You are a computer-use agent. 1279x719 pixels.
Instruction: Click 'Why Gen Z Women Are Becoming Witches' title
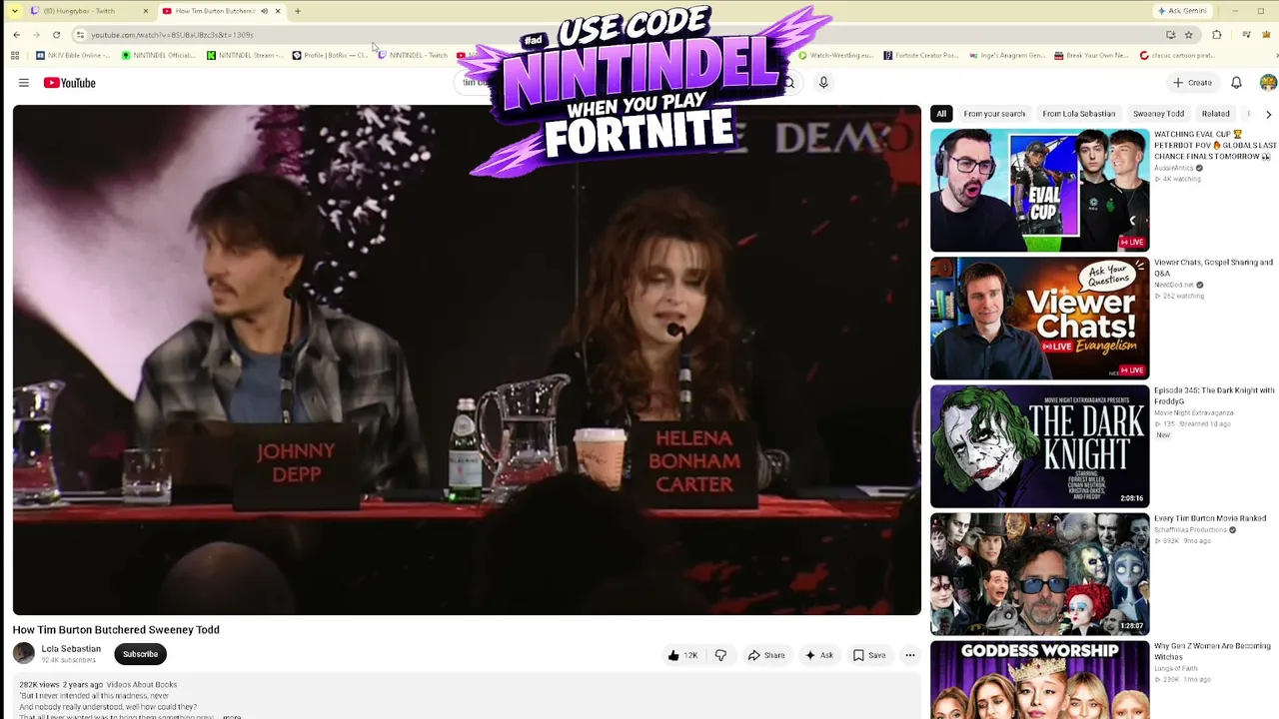pos(1212,651)
